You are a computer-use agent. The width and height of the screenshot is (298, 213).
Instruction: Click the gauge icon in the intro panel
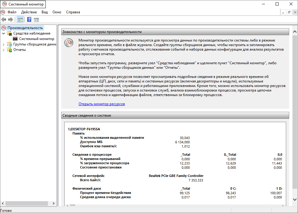pos(69,43)
